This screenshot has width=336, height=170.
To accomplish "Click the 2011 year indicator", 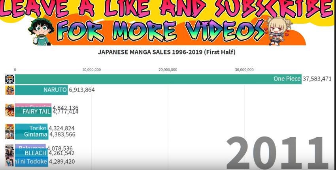I will coord(277,153).
